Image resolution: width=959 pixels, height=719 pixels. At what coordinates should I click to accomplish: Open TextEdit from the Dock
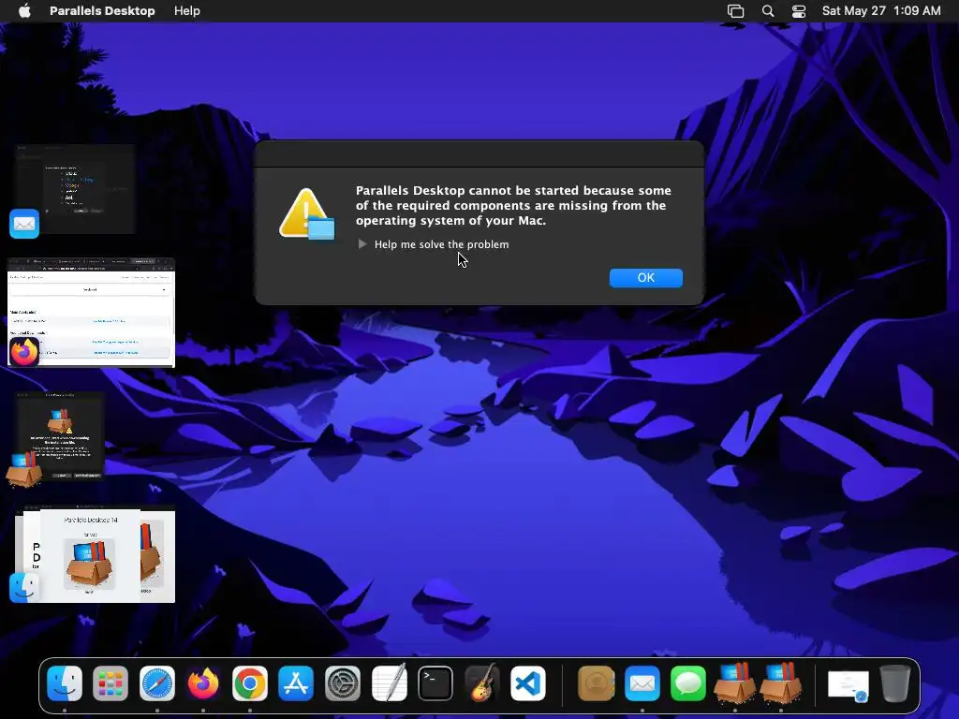(x=389, y=682)
